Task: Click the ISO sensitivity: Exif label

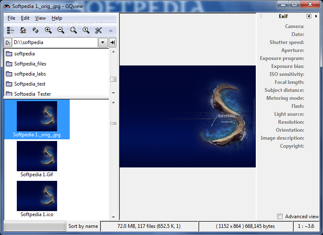Action: pyautogui.click(x=287, y=74)
